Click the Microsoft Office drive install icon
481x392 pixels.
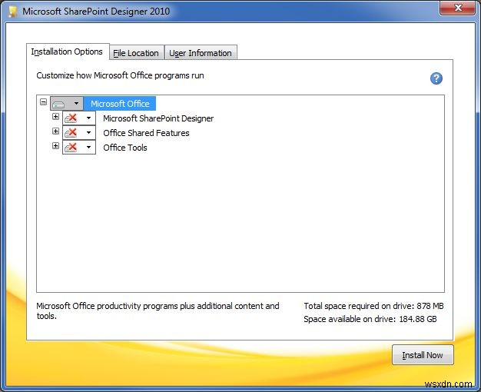pos(58,104)
